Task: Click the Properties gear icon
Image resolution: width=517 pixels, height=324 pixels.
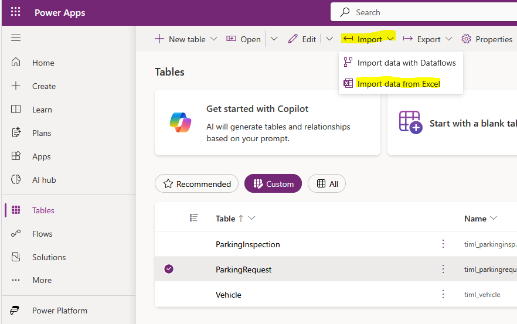Action: (467, 39)
